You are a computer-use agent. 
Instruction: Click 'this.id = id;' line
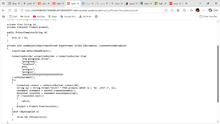[20, 38]
